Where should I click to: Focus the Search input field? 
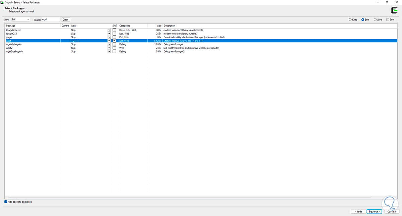[51, 20]
